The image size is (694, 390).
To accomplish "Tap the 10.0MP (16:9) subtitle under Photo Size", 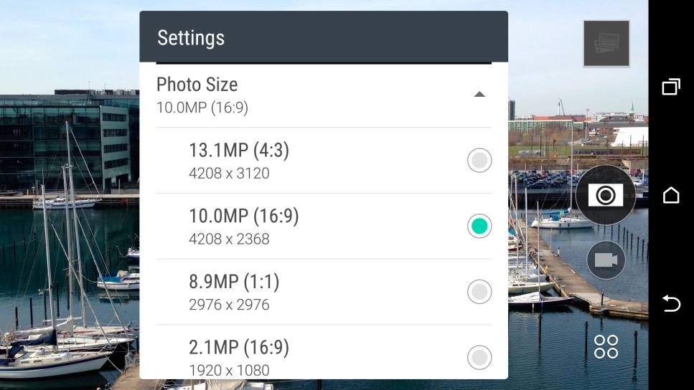I will [202, 108].
